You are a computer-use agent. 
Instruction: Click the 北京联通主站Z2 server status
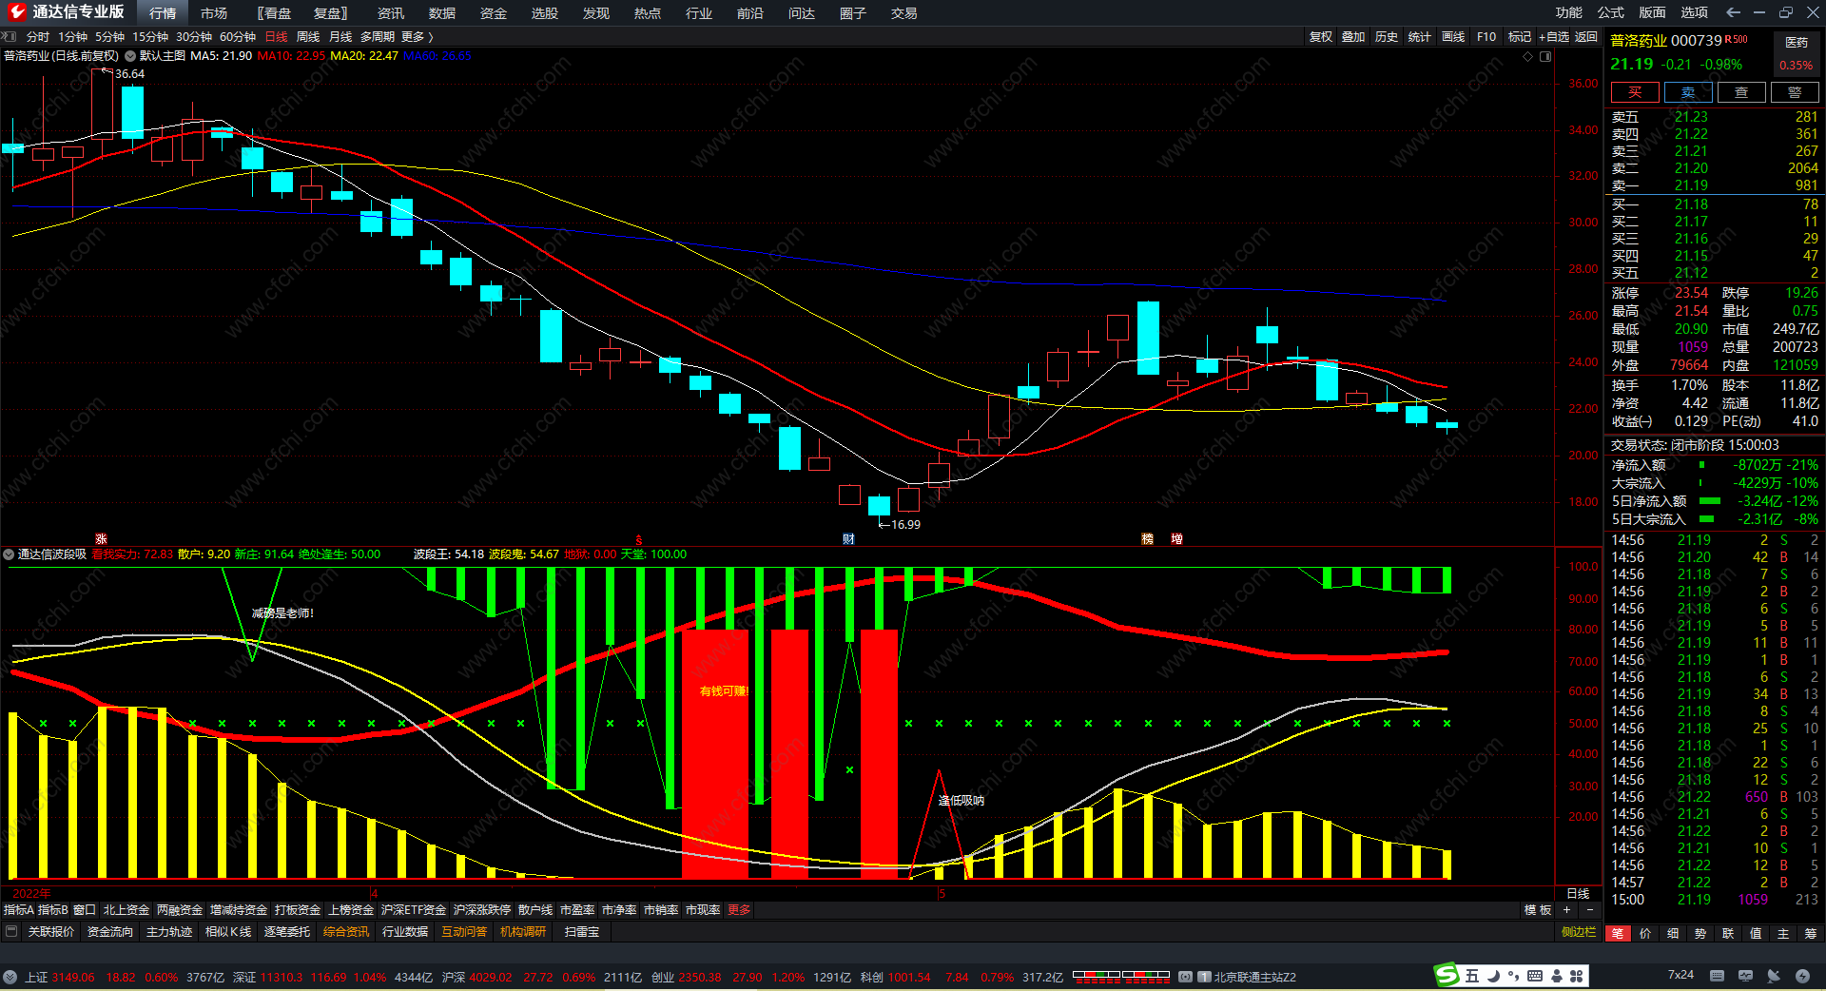click(x=1254, y=977)
